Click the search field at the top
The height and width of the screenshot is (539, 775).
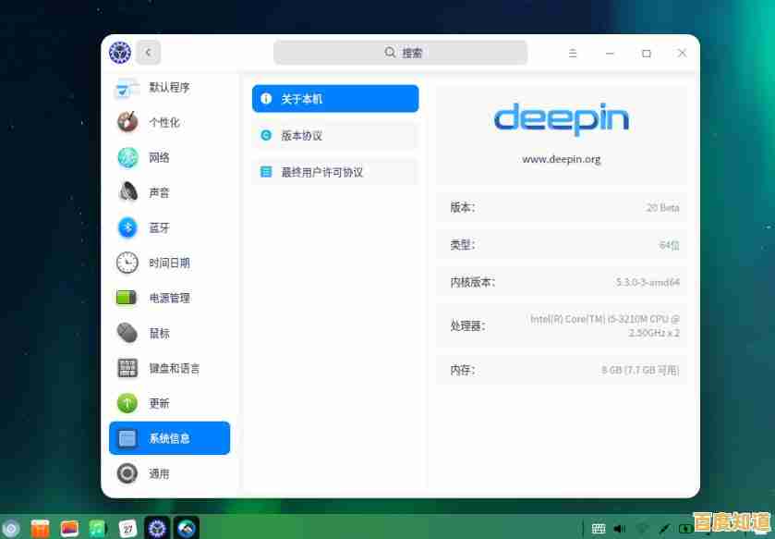tap(401, 53)
